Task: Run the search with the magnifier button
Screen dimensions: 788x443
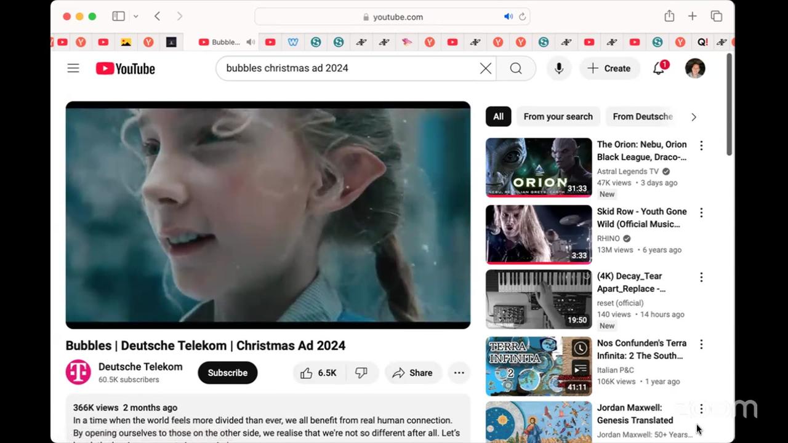Action: [x=516, y=68]
